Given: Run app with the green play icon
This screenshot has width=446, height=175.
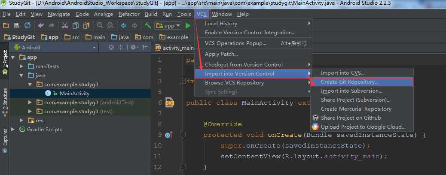Looking at the screenshot, I should click(188, 26).
